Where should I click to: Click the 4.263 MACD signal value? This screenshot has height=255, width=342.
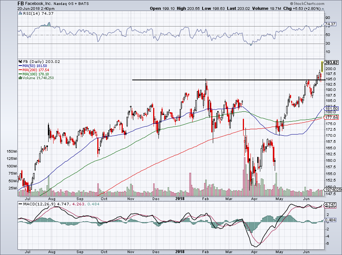[78, 204]
